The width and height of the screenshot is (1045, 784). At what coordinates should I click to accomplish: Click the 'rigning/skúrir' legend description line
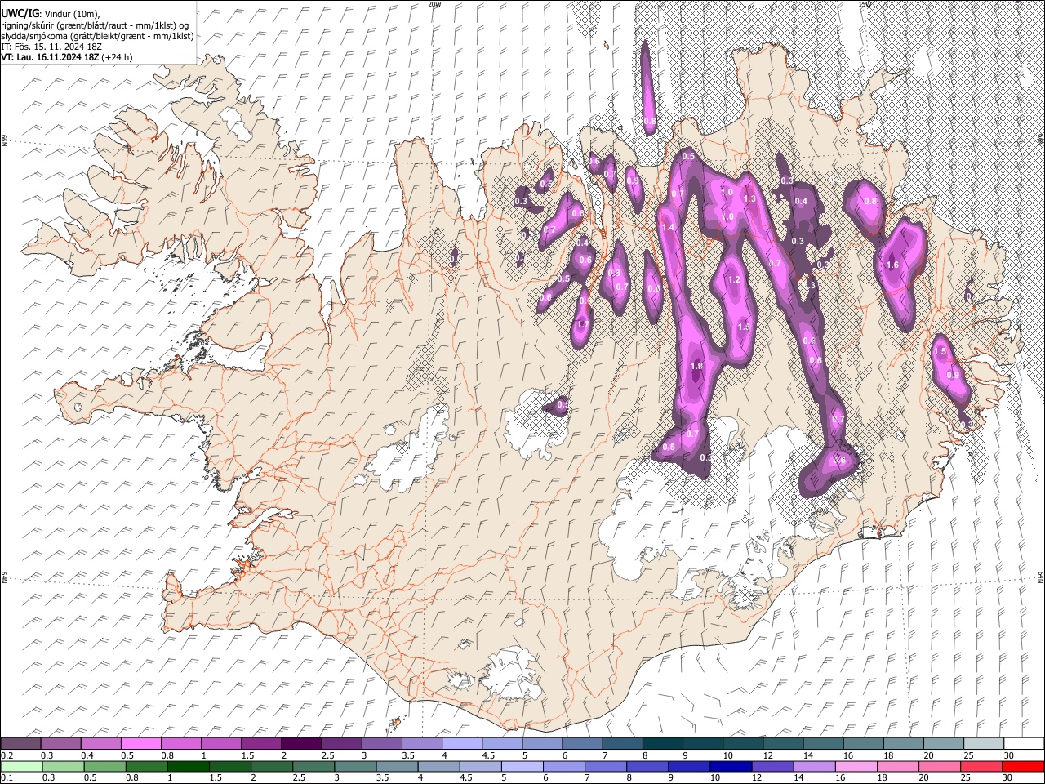pos(96,25)
